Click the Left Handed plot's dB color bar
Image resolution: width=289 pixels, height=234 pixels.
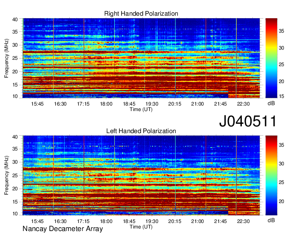[271, 175]
